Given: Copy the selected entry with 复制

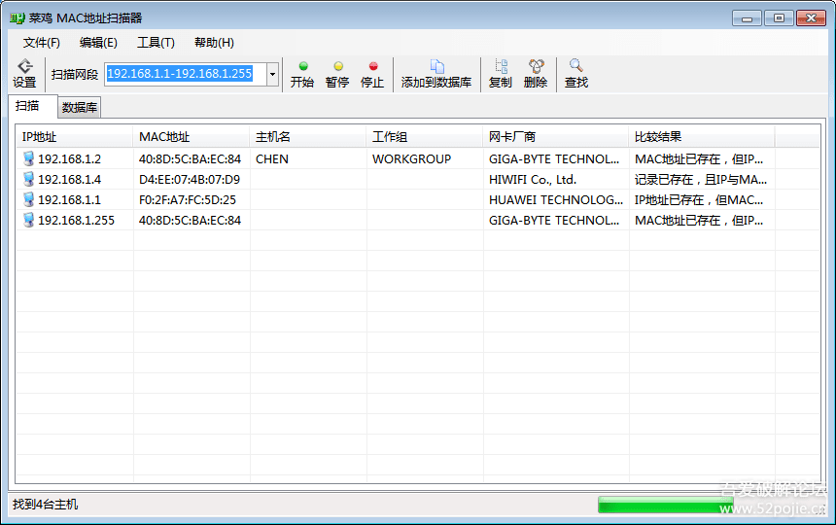Looking at the screenshot, I should (500, 74).
